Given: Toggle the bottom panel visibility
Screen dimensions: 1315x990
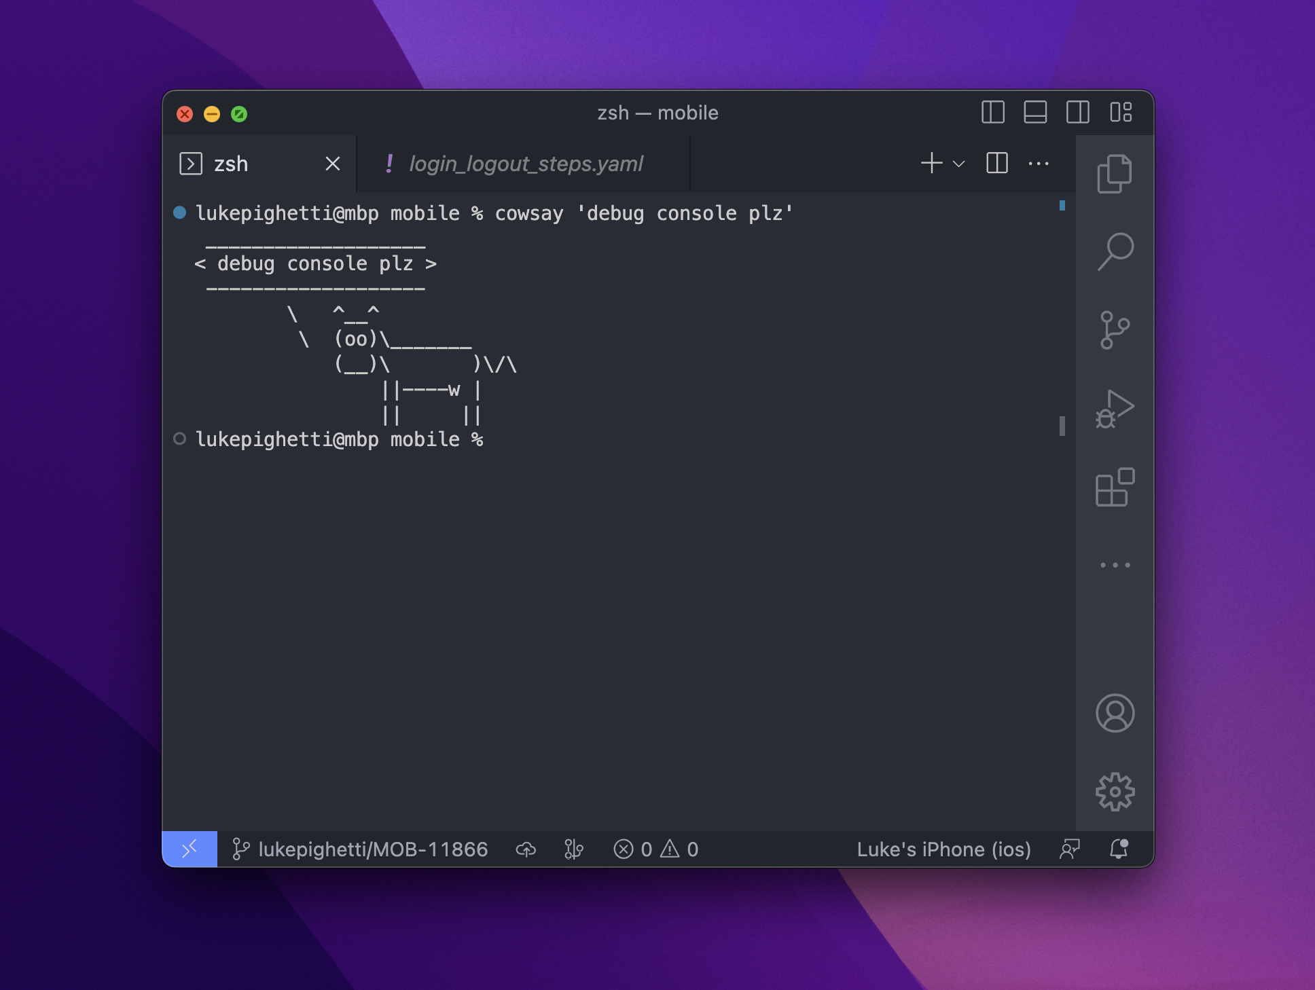Looking at the screenshot, I should [x=1034, y=113].
